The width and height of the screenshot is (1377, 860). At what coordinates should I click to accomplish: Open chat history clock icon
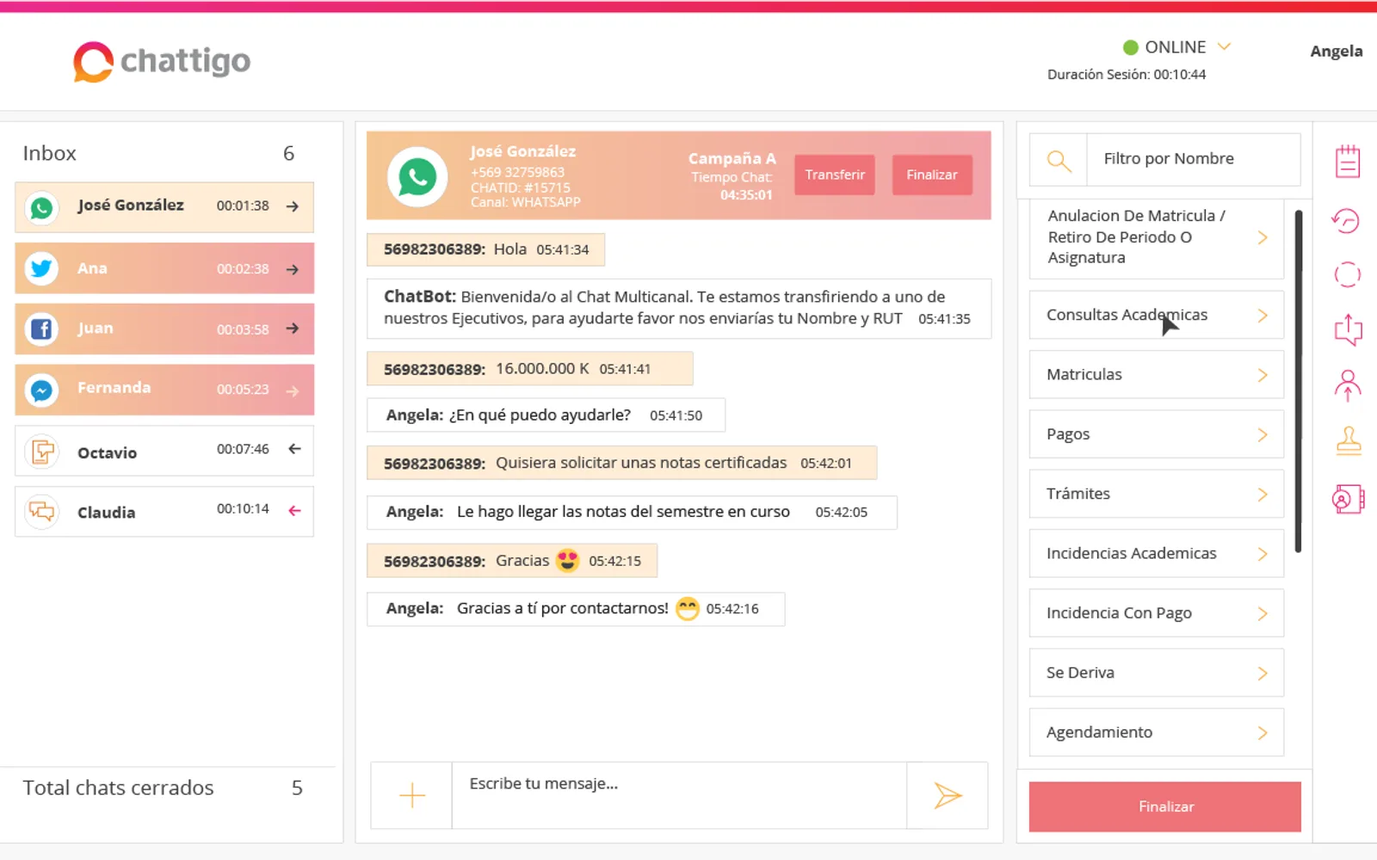pyautogui.click(x=1346, y=221)
